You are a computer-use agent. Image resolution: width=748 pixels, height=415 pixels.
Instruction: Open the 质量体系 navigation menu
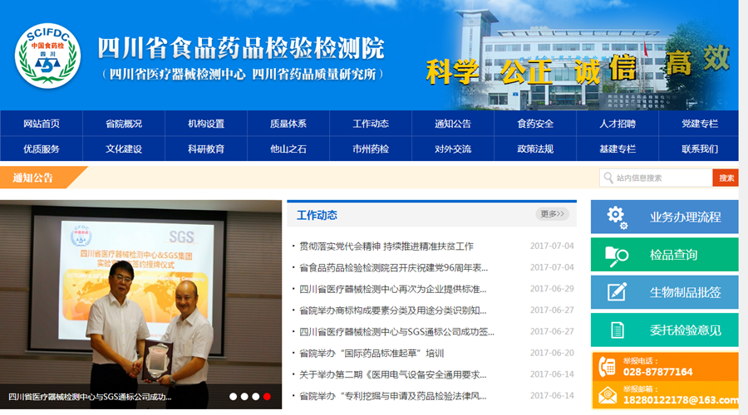click(x=288, y=124)
